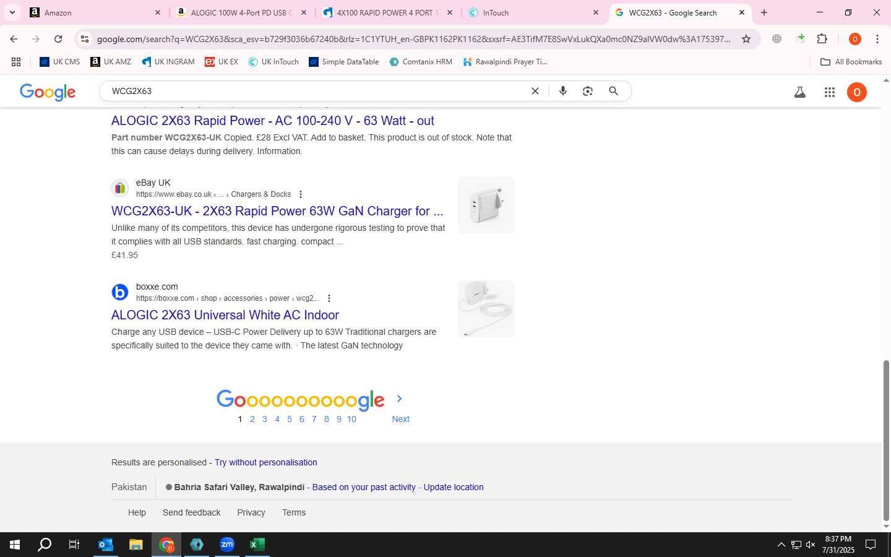Open more options for boxxe.com result
This screenshot has width=891, height=557.
(329, 298)
